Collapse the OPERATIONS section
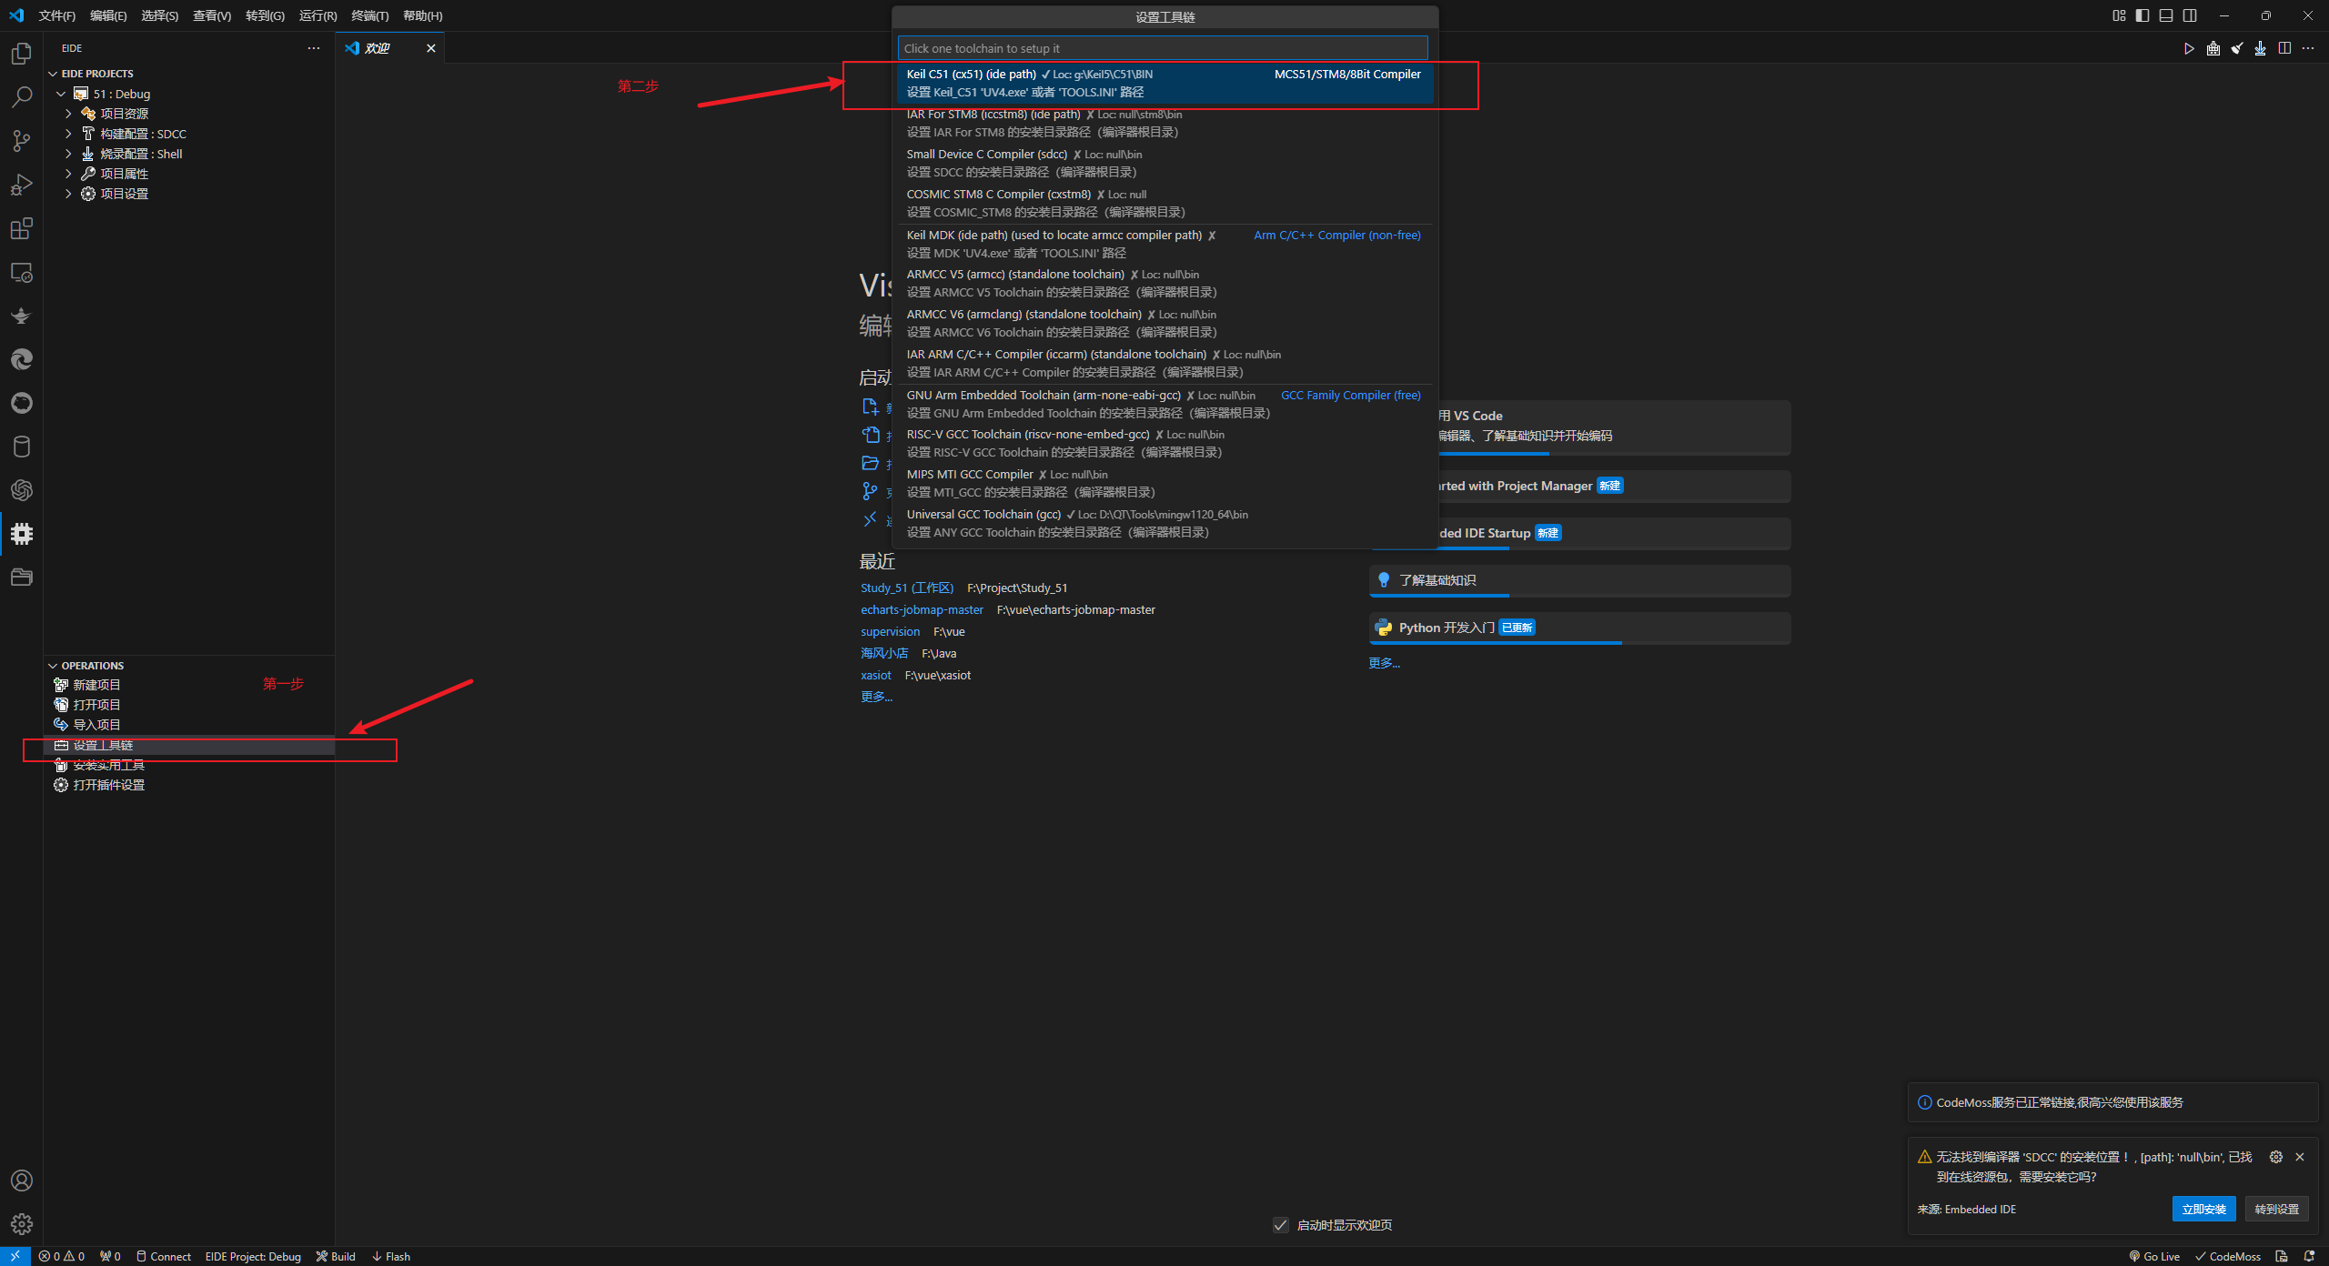The image size is (2329, 1266). [x=53, y=666]
